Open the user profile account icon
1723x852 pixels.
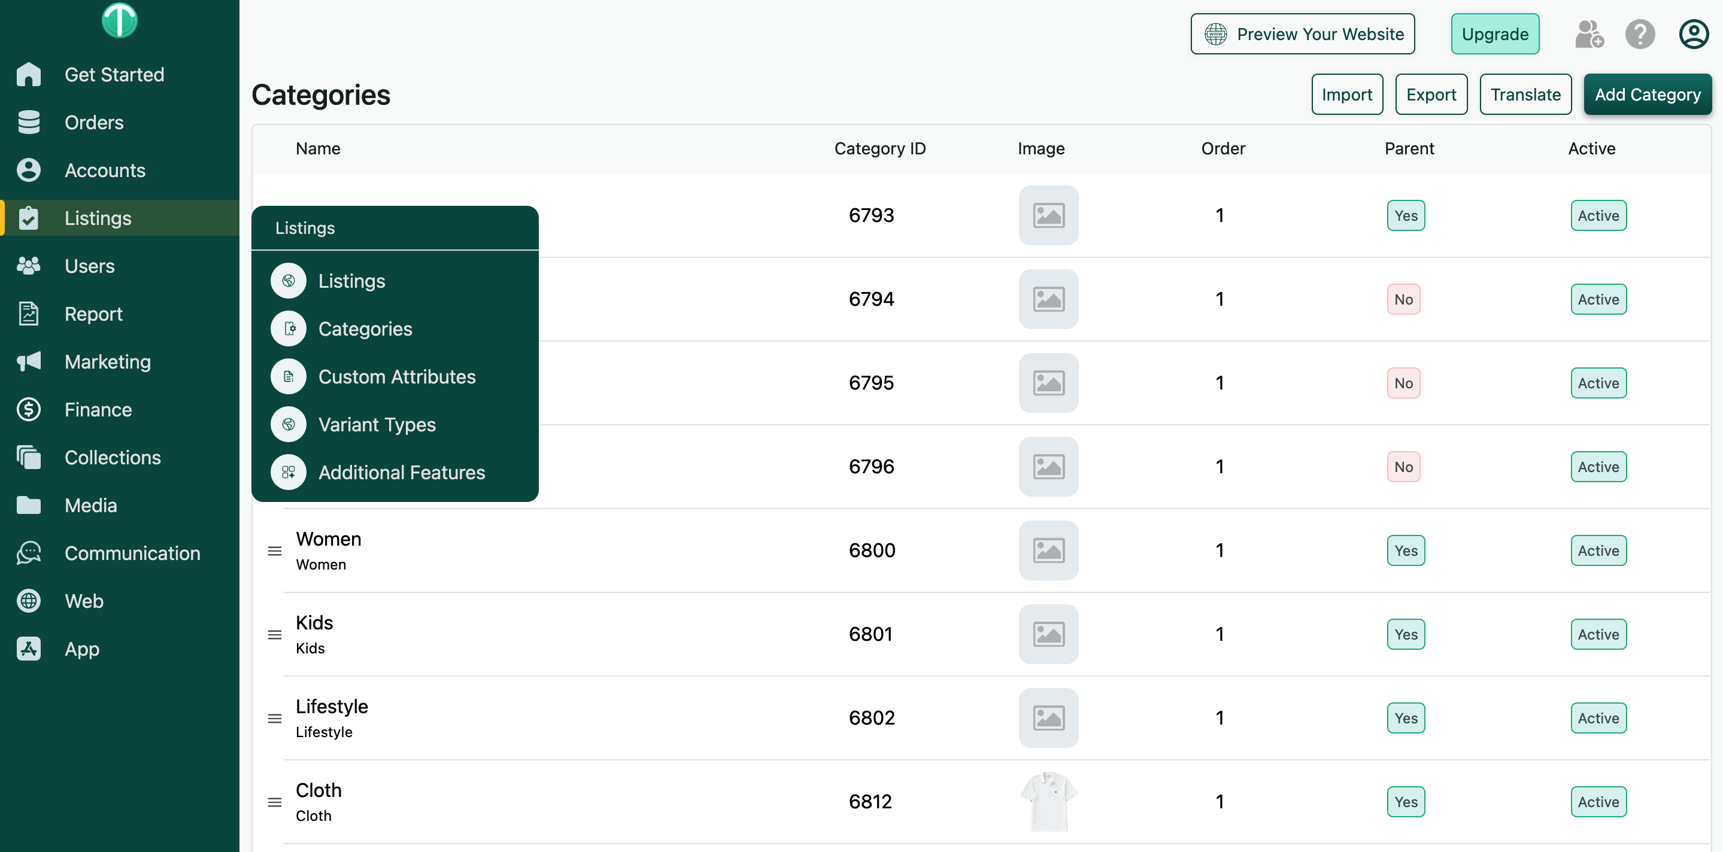1693,34
